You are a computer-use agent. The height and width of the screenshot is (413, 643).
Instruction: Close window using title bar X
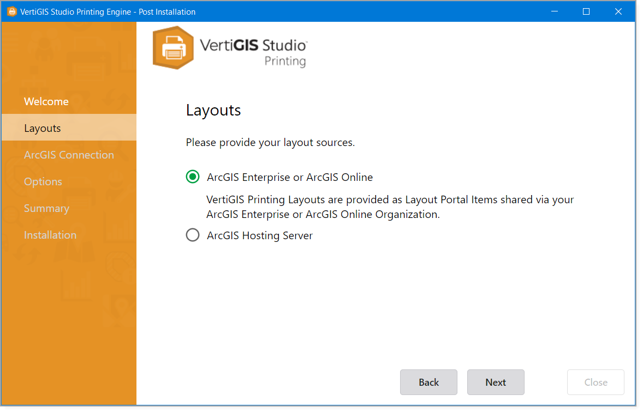(x=618, y=11)
